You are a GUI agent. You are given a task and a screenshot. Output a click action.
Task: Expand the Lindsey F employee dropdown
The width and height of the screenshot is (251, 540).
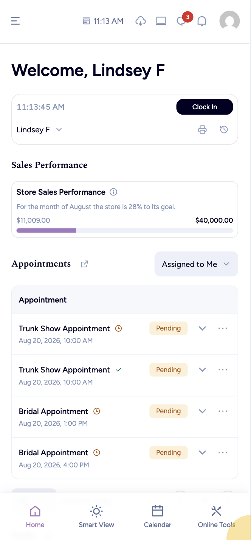coord(39,130)
